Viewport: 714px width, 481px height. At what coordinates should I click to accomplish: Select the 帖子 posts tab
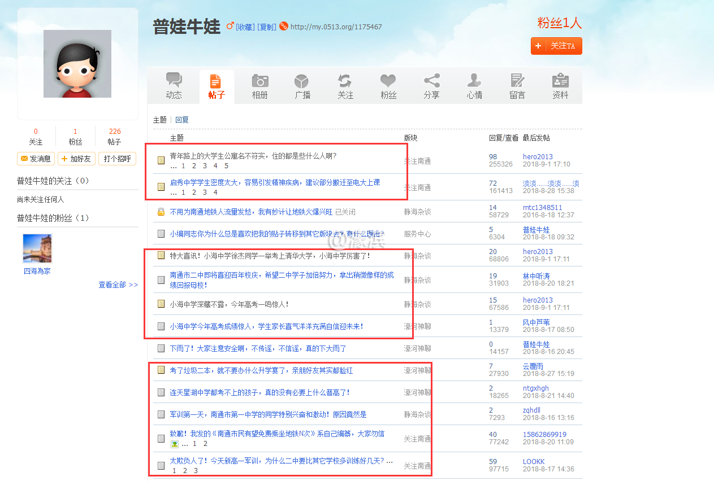(x=217, y=86)
